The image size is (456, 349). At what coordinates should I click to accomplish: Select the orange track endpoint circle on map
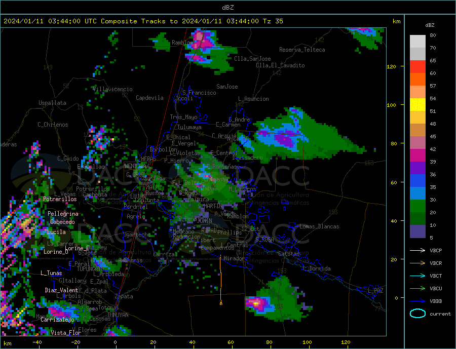[221, 303]
